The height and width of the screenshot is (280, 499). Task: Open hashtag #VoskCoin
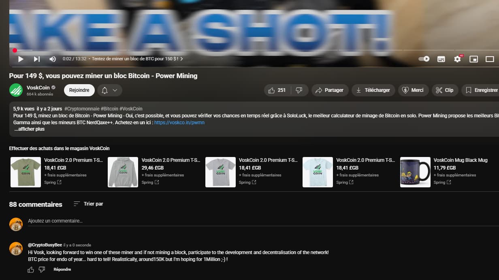[x=131, y=109]
